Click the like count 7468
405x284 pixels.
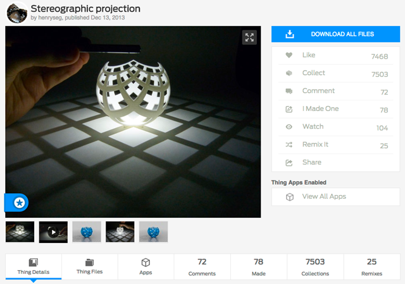pos(380,56)
